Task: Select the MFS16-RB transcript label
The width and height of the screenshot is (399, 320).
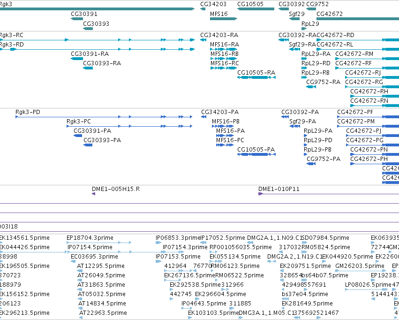Action: tap(225, 54)
